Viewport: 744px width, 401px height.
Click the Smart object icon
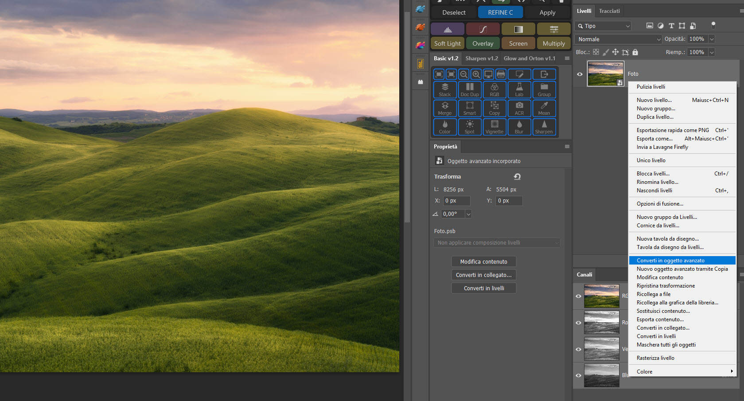pyautogui.click(x=469, y=108)
